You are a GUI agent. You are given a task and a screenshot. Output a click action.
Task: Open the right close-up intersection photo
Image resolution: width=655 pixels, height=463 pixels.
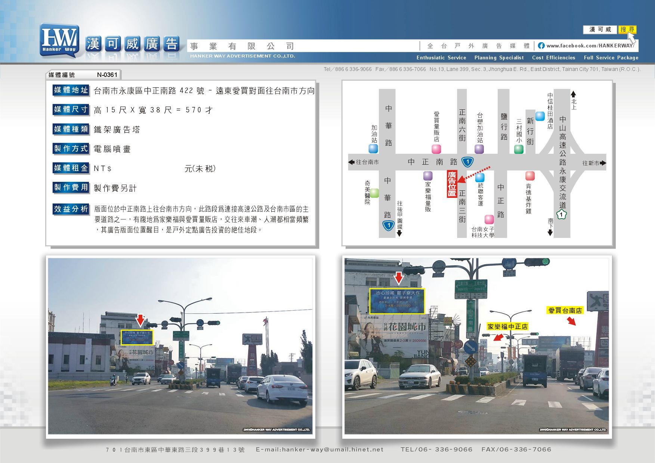point(476,346)
